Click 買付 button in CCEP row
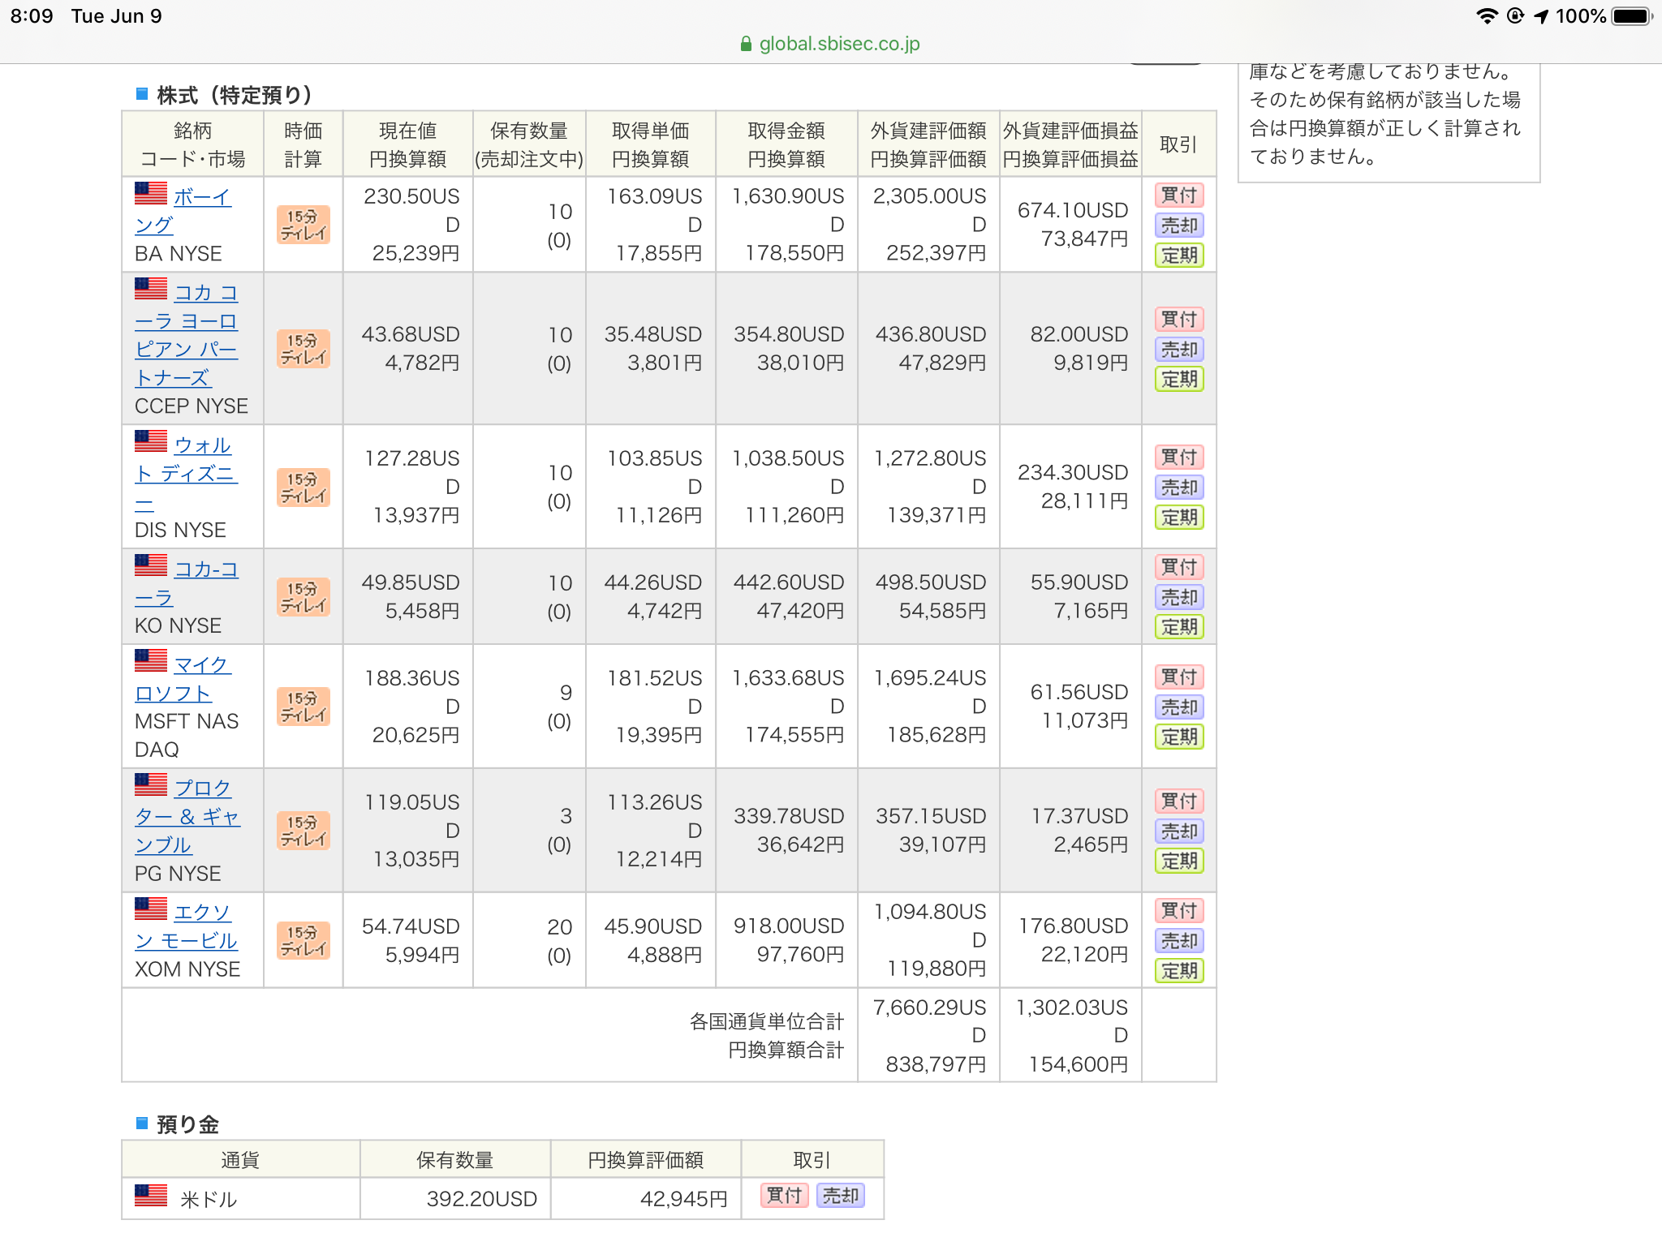This screenshot has height=1246, width=1662. (1179, 319)
